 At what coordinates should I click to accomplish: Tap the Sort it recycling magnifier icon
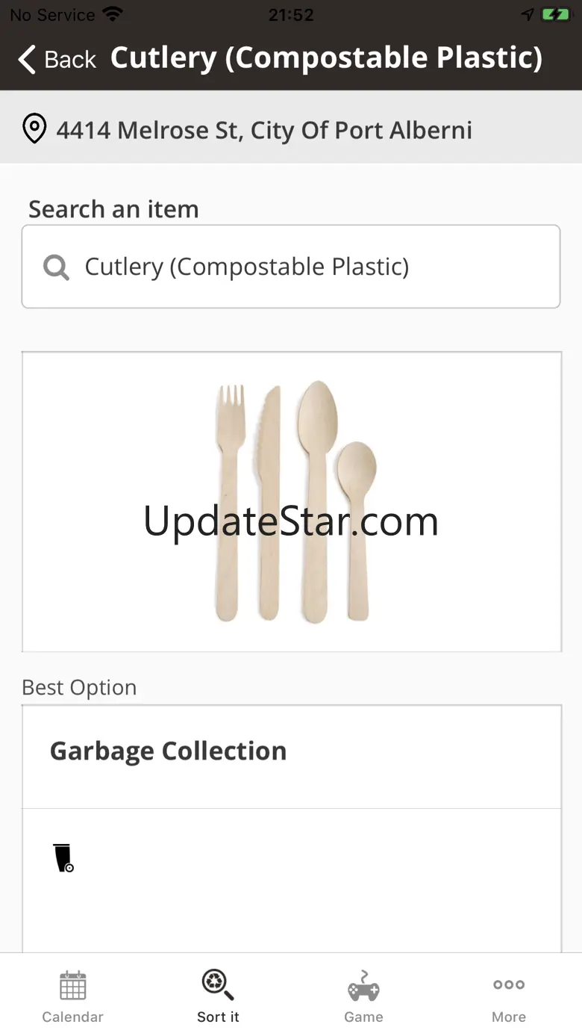tap(218, 984)
